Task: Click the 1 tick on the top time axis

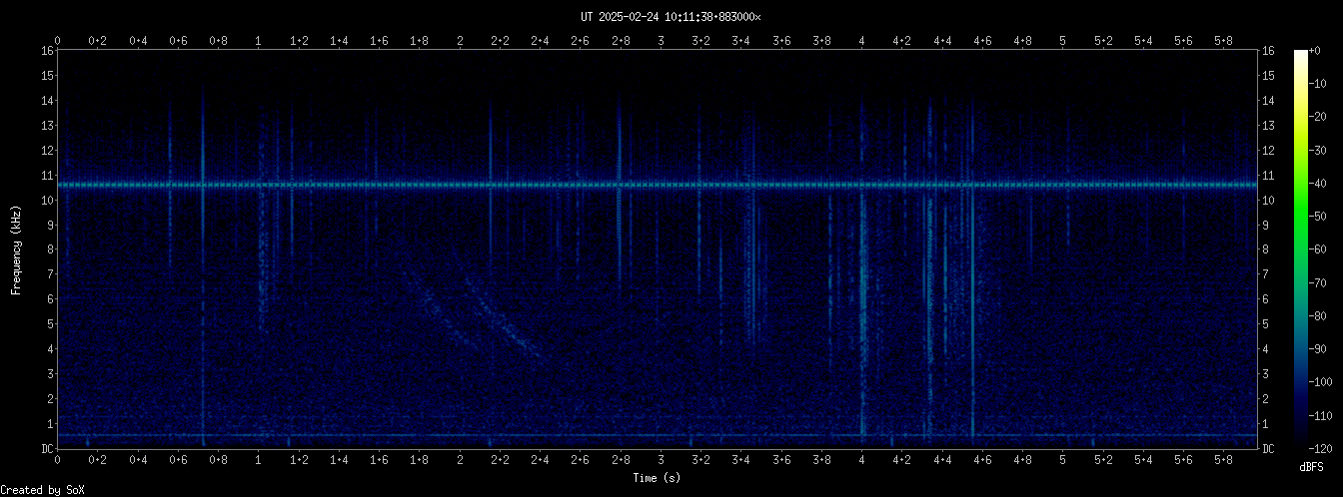Action: 259,41
